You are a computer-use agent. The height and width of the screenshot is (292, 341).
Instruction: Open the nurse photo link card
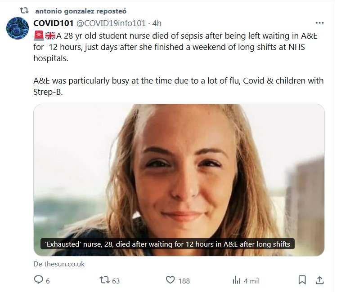coord(179,171)
